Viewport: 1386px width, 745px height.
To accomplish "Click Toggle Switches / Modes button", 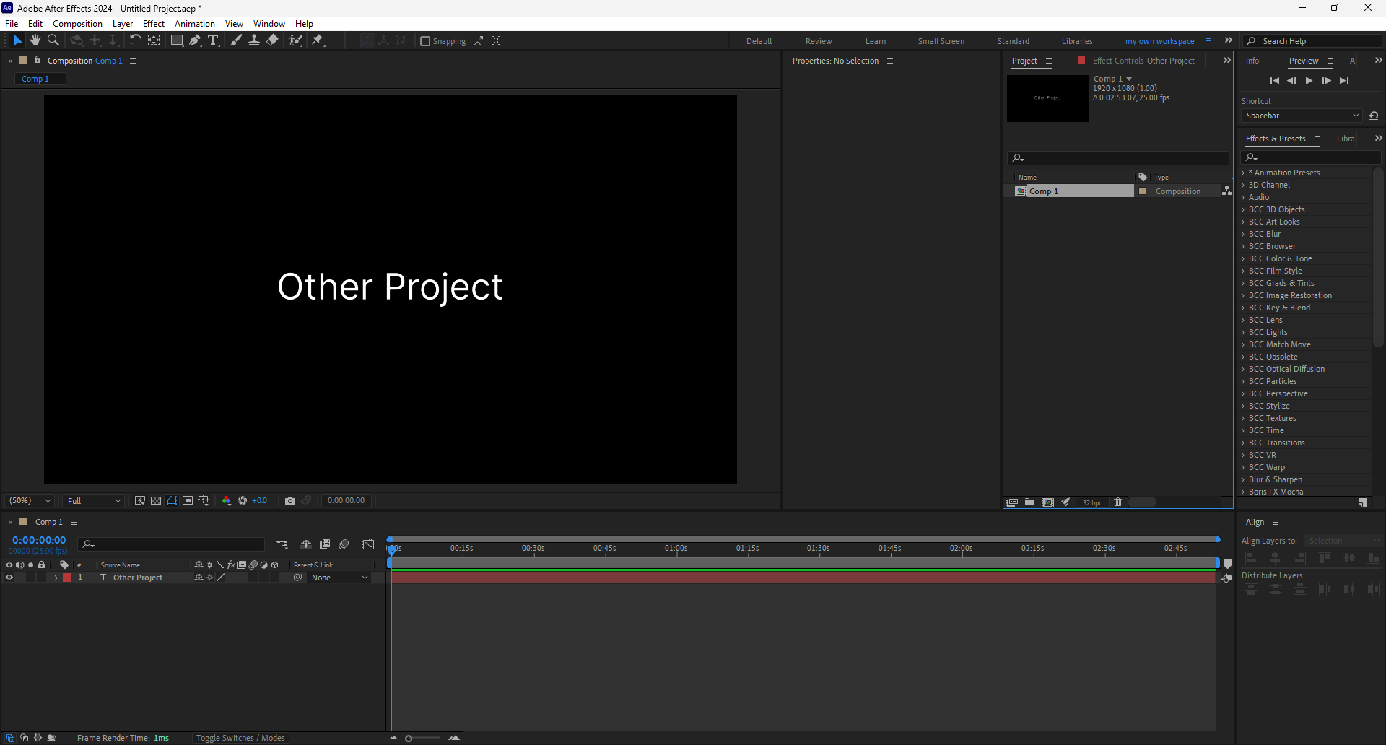I will coord(240,738).
